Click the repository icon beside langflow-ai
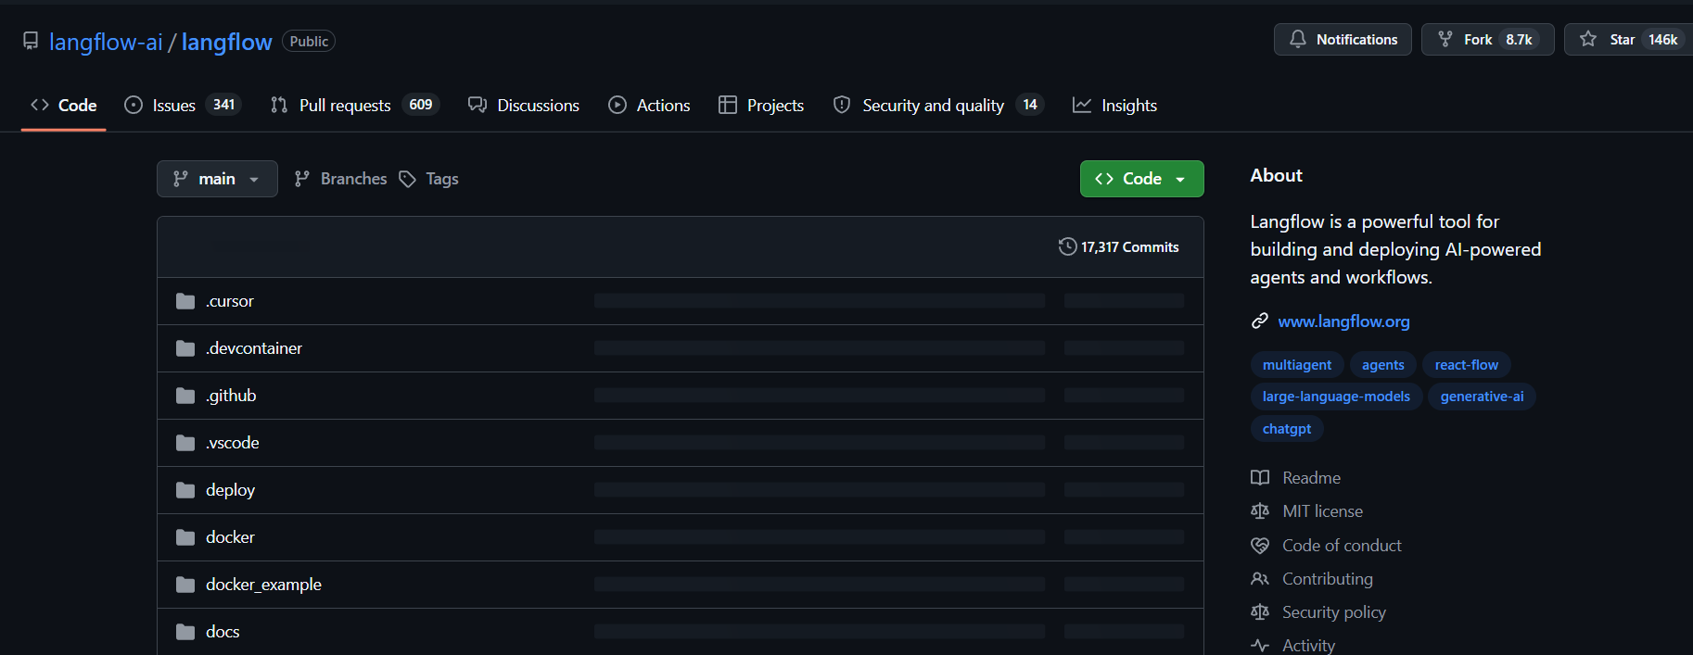Image resolution: width=1693 pixels, height=655 pixels. [31, 41]
